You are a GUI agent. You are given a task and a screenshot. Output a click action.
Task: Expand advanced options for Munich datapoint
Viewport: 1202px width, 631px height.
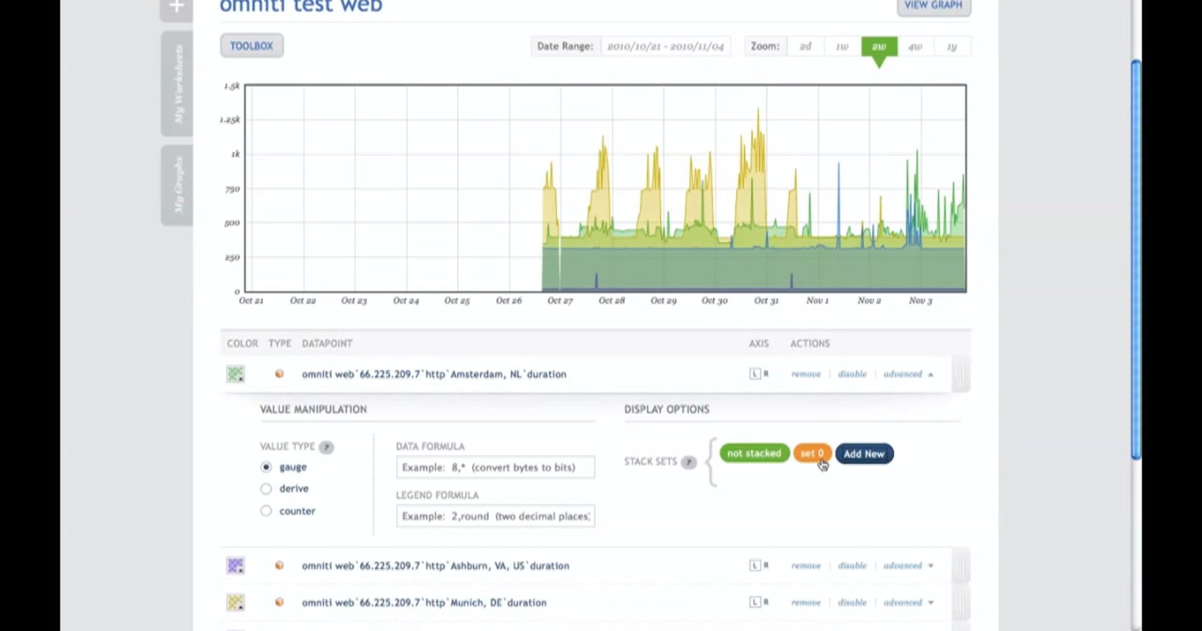pyautogui.click(x=908, y=602)
